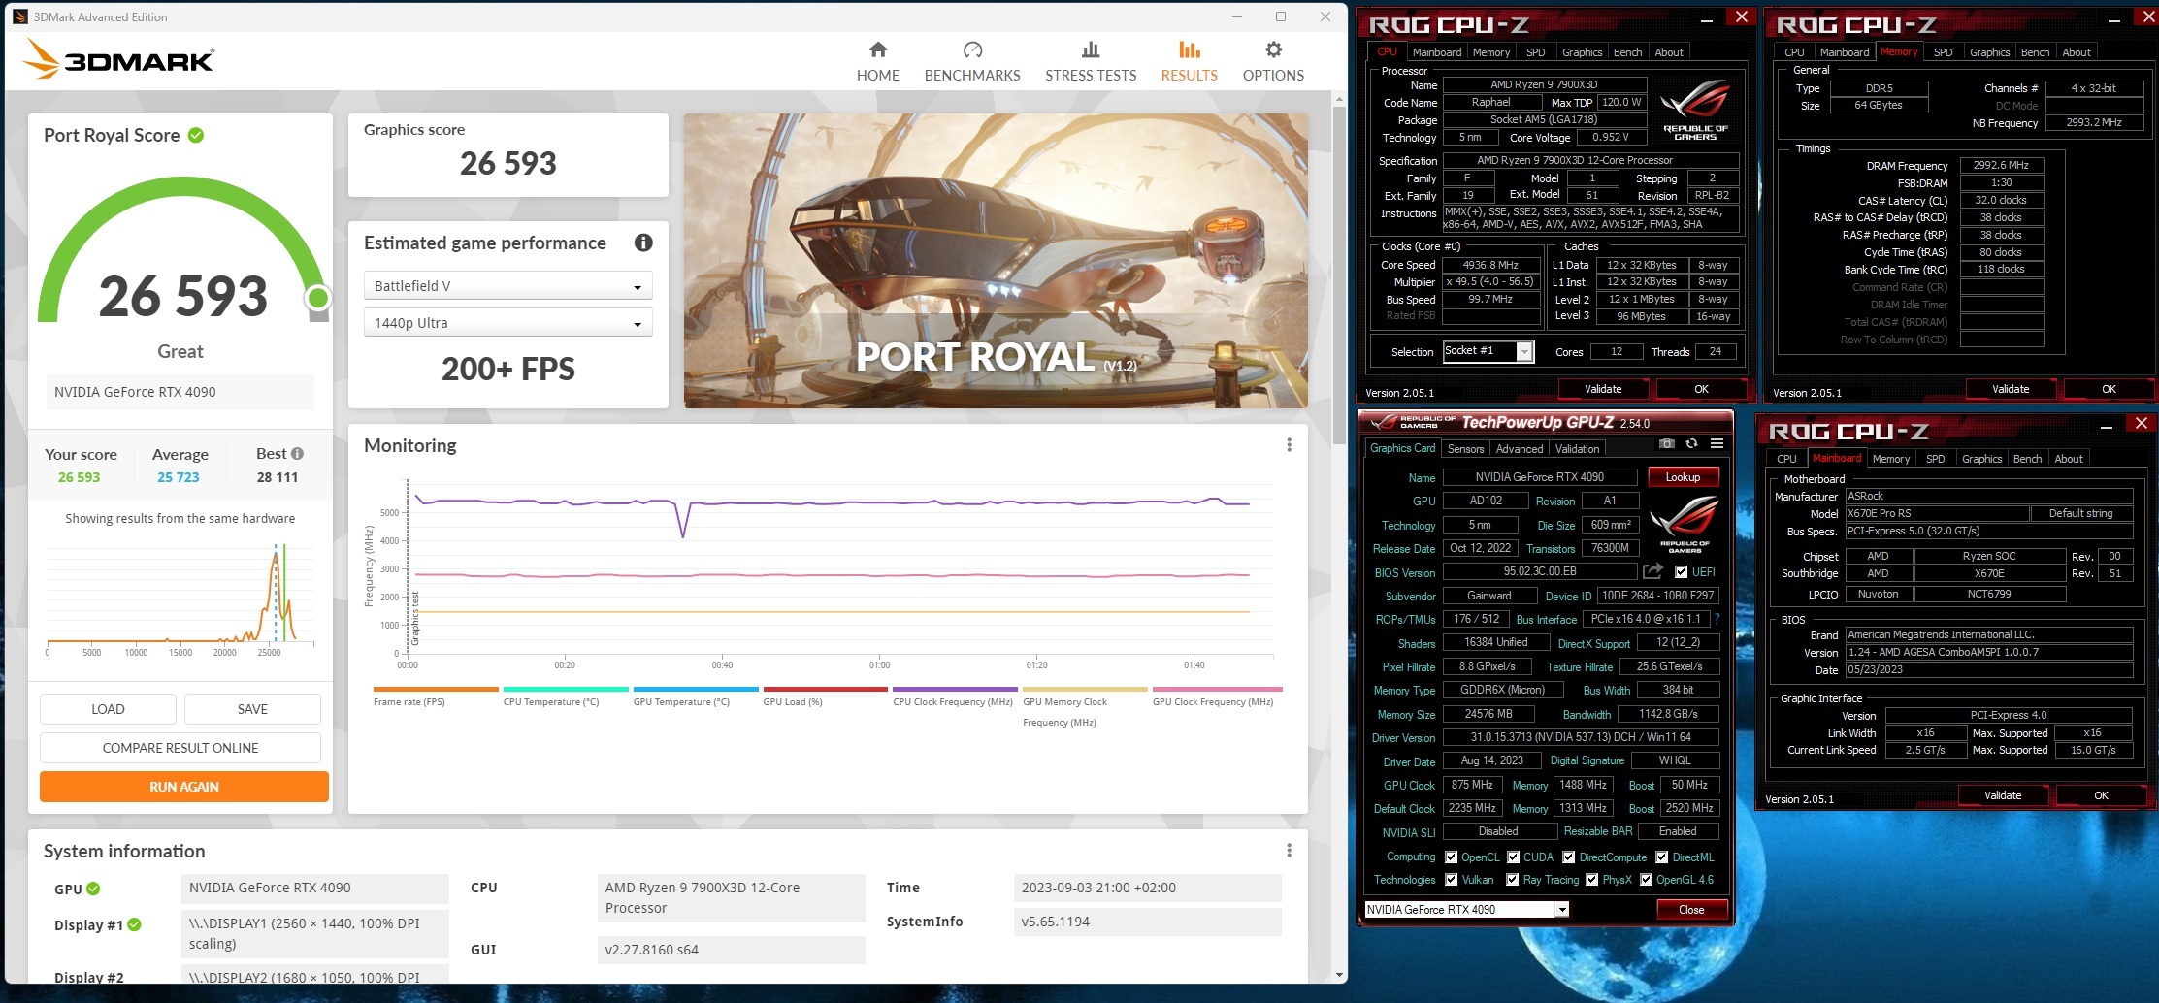Open the Benchmarks gauge icon
The height and width of the screenshot is (1003, 2159).
point(972,49)
